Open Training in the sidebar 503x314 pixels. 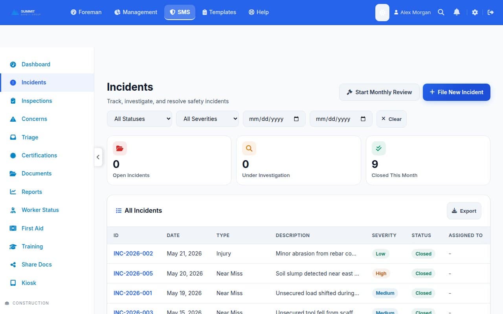[x=47, y=246]
